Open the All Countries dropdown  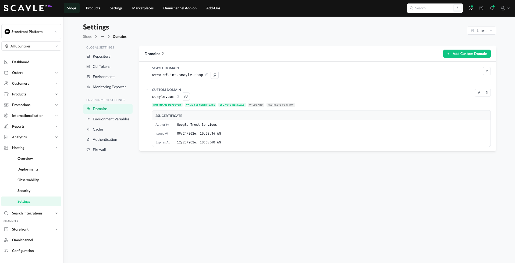31,46
